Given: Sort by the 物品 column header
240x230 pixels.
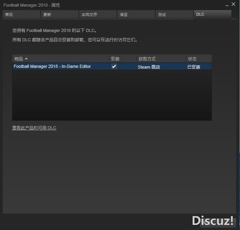Looking at the screenshot, I should pos(60,59).
